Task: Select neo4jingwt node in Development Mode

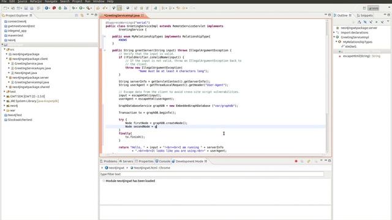Action: coord(115,168)
